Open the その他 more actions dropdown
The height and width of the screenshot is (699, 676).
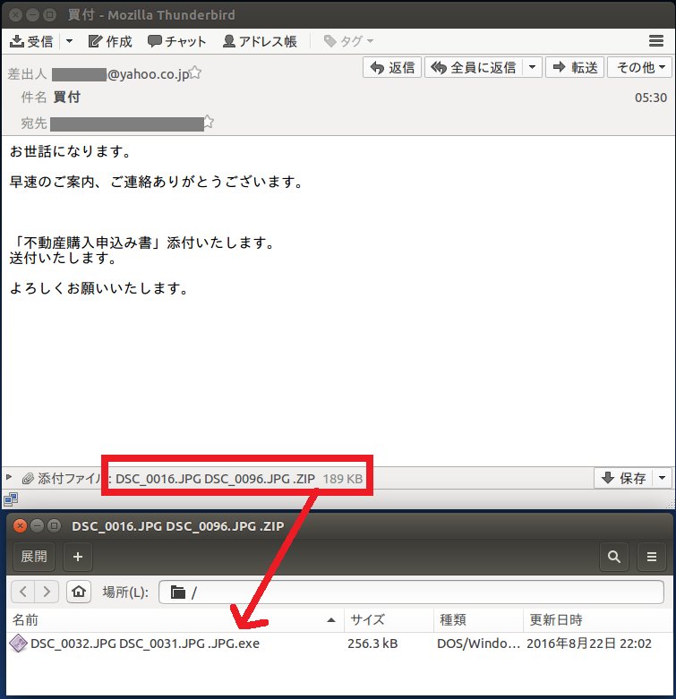640,67
